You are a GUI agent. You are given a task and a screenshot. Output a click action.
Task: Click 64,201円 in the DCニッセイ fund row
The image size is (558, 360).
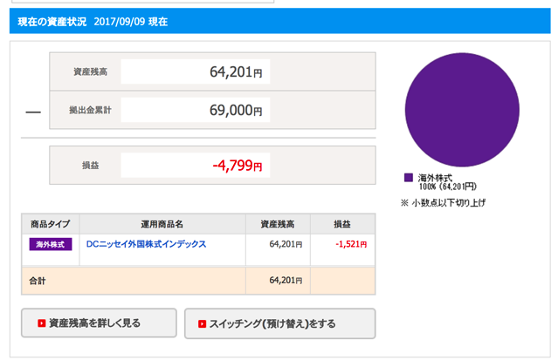pos(286,244)
